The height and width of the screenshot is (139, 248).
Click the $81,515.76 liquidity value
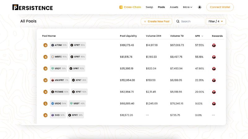tap(126, 57)
